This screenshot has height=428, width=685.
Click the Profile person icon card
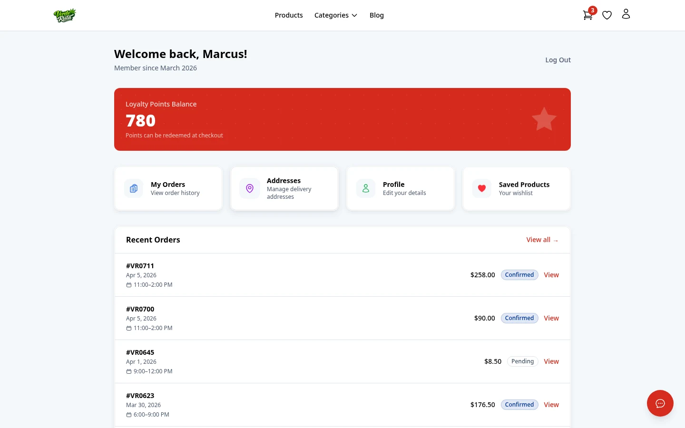point(366,188)
